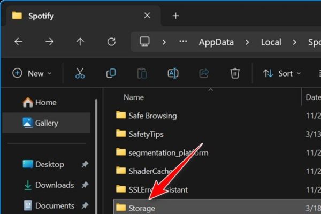This screenshot has height=214, width=321.
Task: Sort by the Name column header
Action: tap(134, 97)
